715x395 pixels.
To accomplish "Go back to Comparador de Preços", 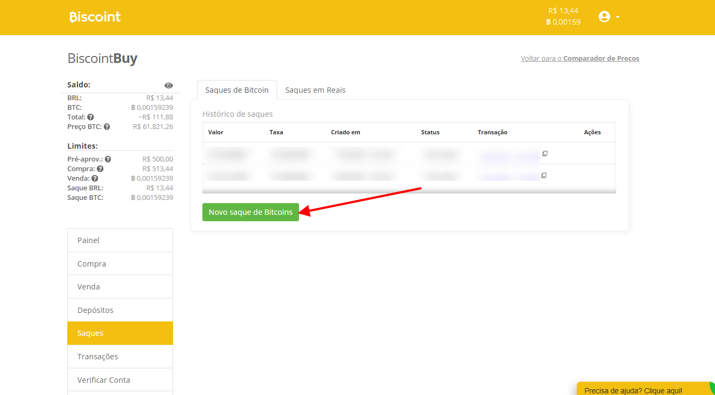I will coord(580,59).
